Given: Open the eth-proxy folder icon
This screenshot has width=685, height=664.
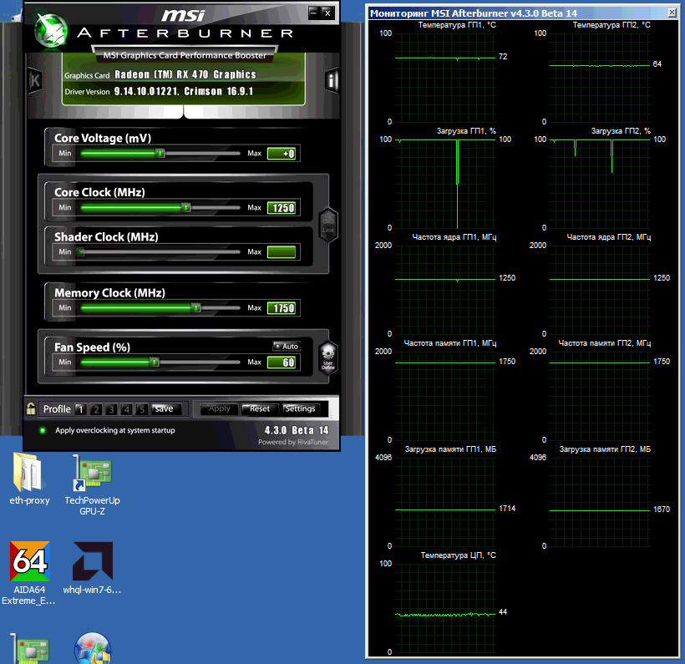Looking at the screenshot, I should coord(29,474).
